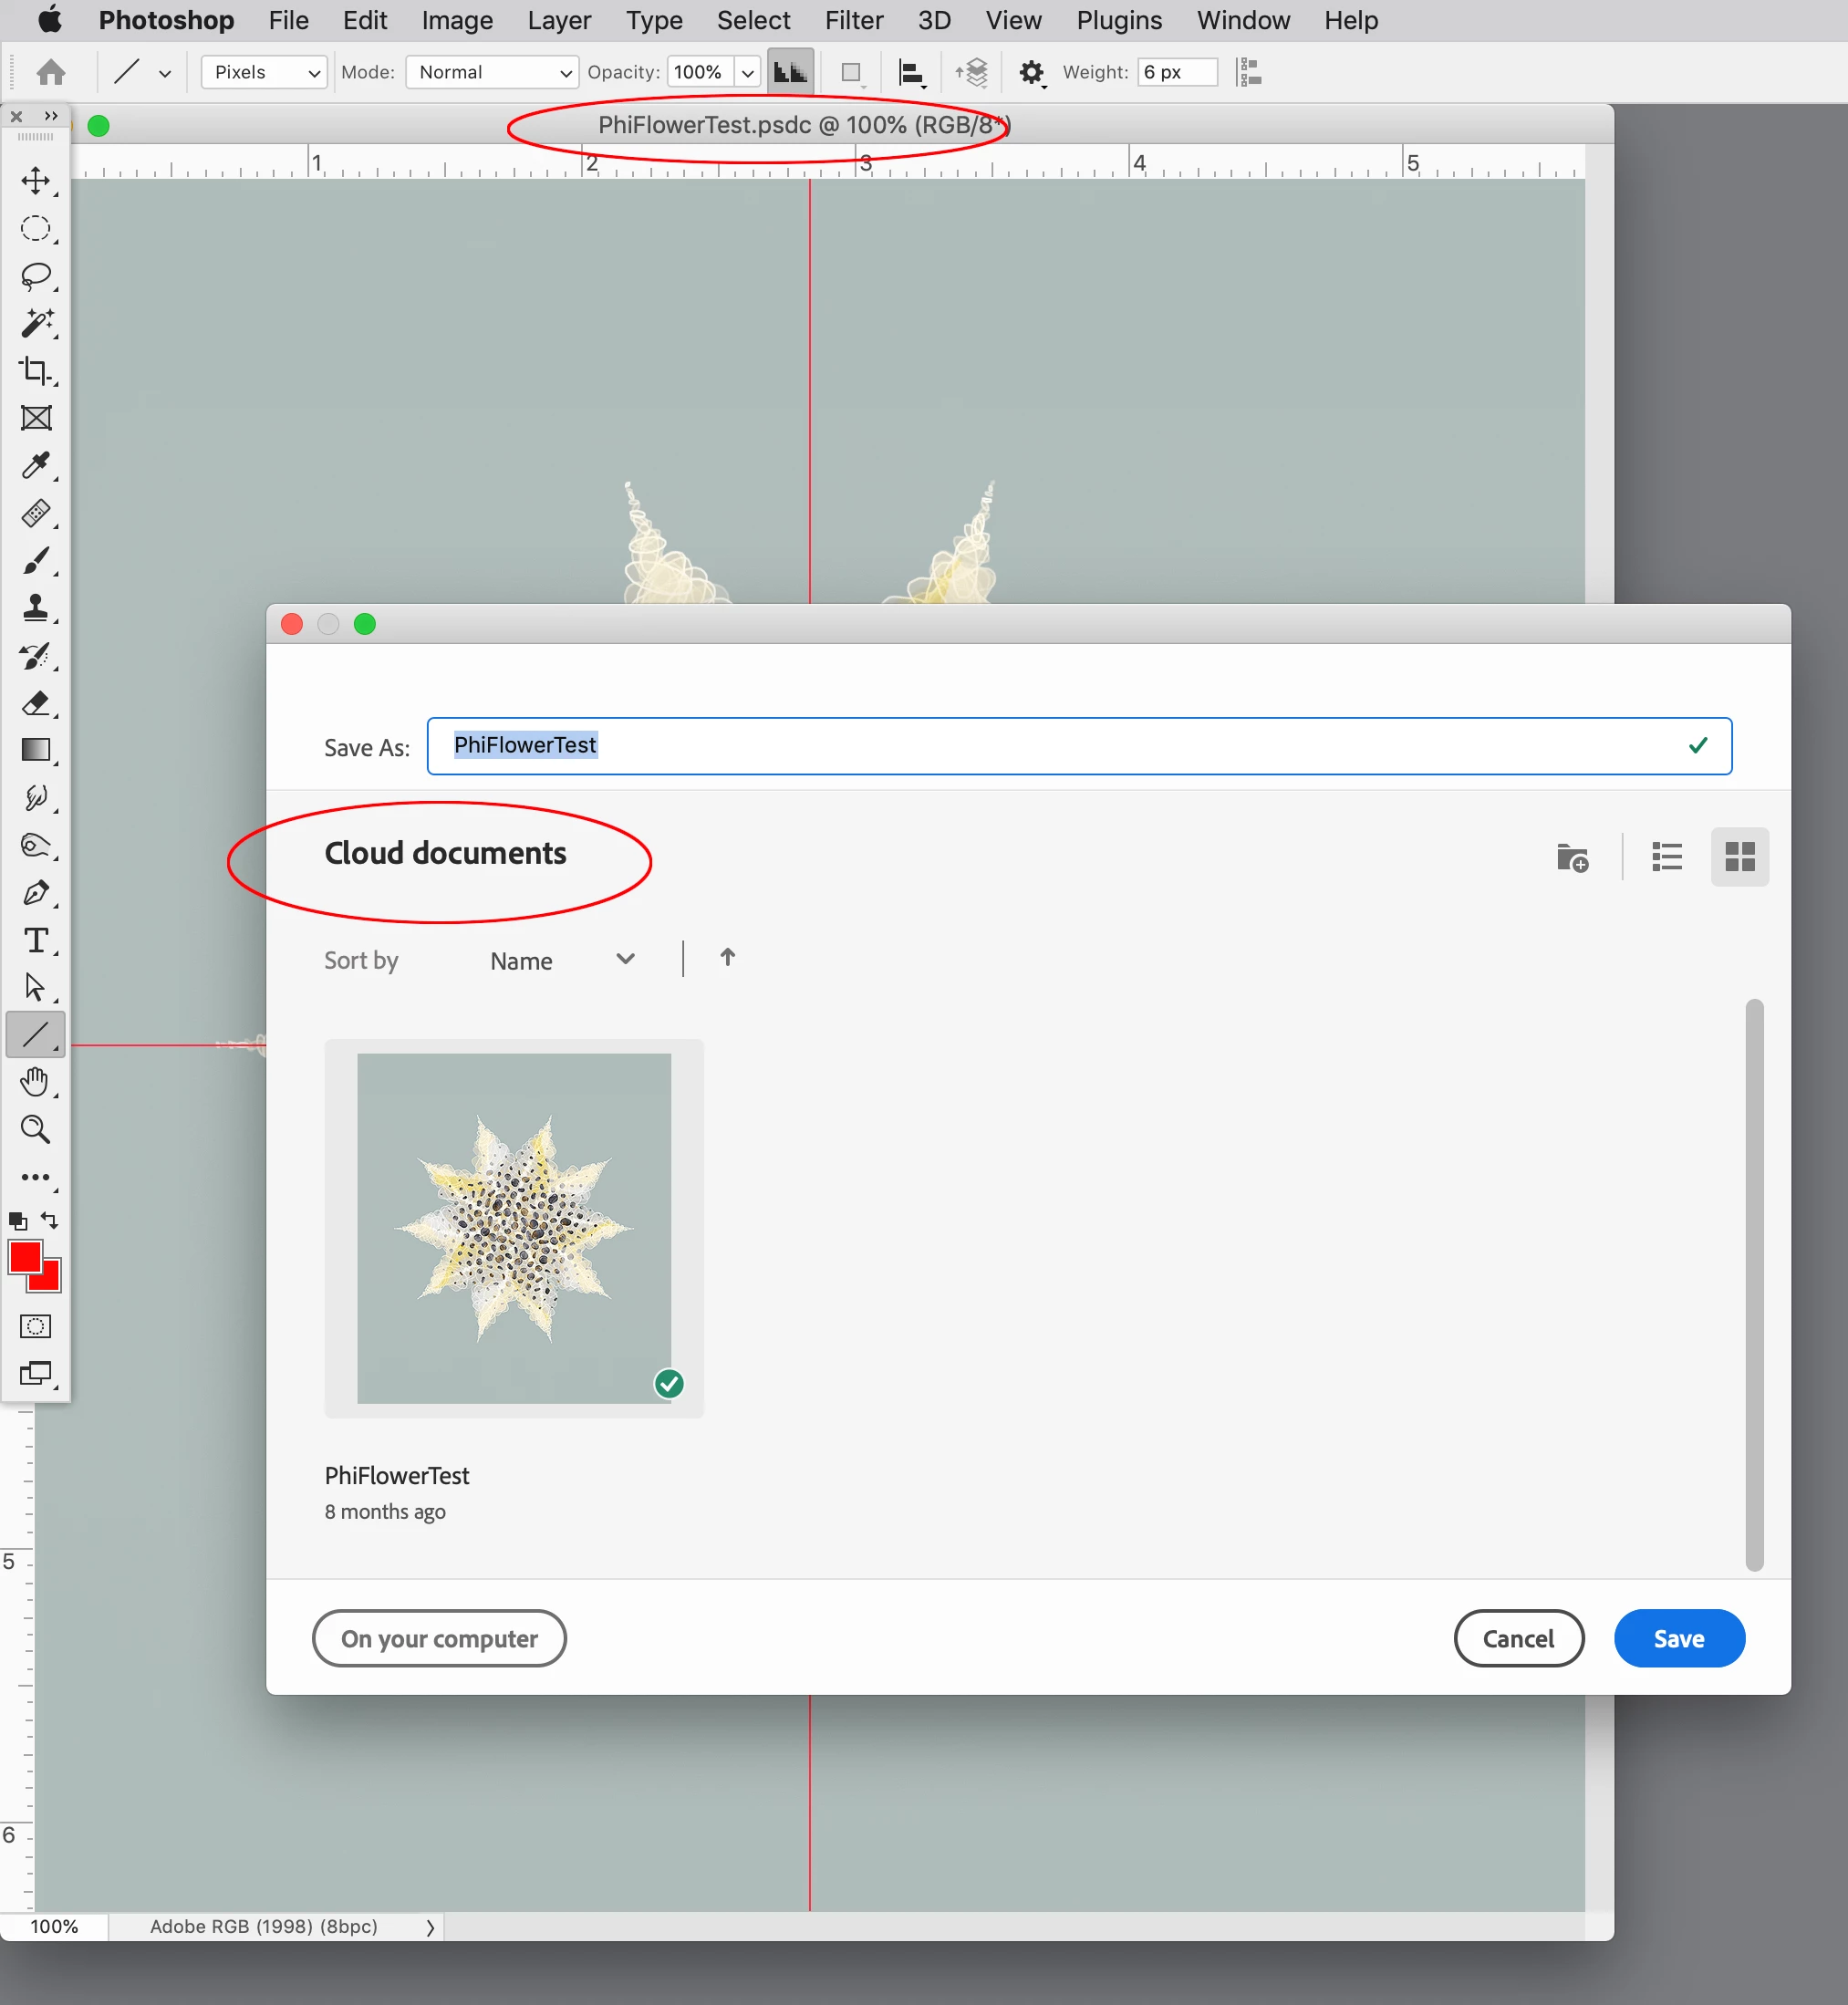Expand the Sort by Name dropdown
Screen dimensions: 1848x2005
pyautogui.click(x=562, y=961)
